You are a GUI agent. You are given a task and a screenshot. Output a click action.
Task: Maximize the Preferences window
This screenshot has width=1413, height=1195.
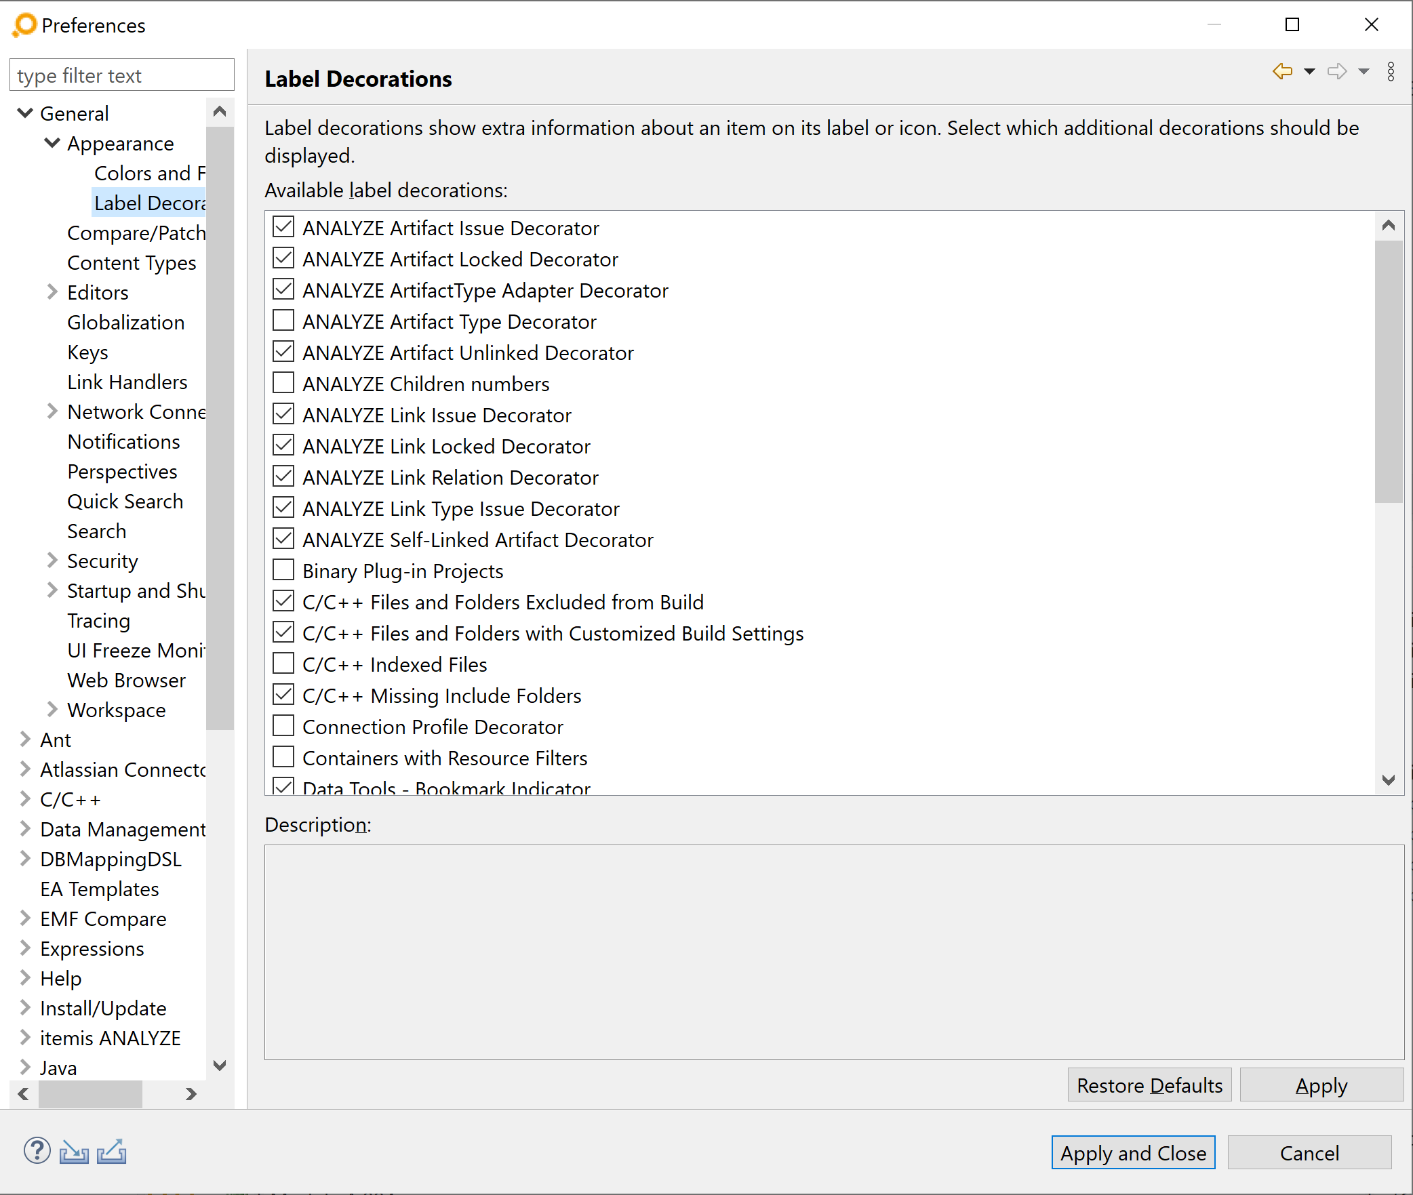pyautogui.click(x=1292, y=25)
